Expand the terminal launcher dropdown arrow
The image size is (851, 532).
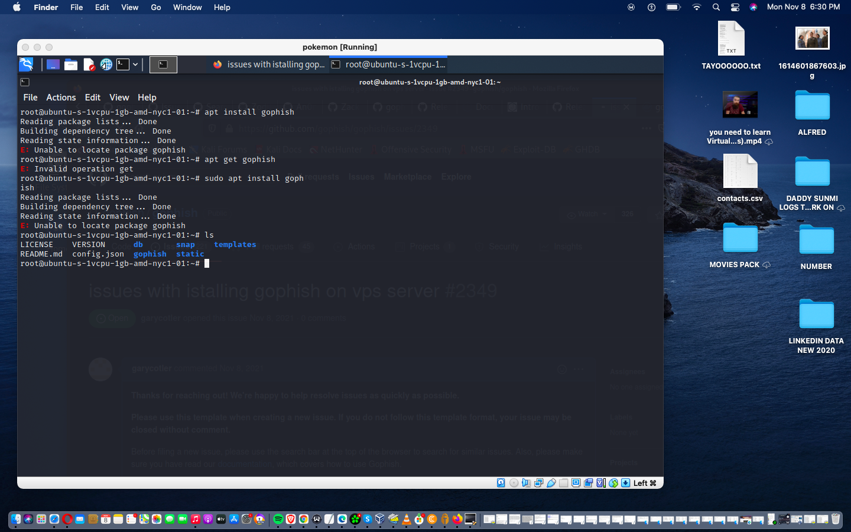[x=135, y=64]
